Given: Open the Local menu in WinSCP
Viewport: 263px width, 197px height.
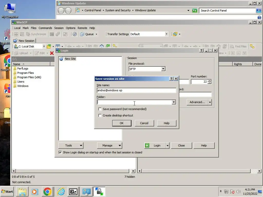Looking at the screenshot, I should (17, 28).
